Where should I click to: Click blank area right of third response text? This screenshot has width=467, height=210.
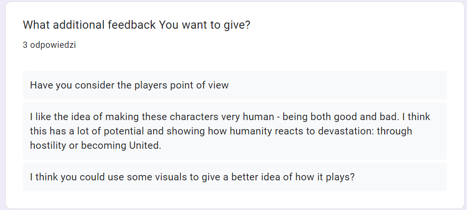pos(399,177)
